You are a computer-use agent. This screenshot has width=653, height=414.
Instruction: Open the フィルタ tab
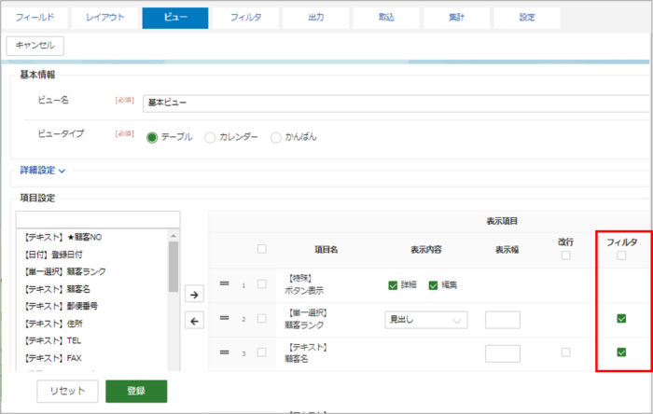tap(245, 18)
